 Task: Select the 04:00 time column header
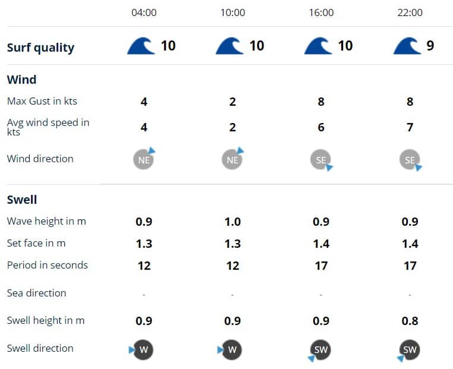pyautogui.click(x=144, y=12)
